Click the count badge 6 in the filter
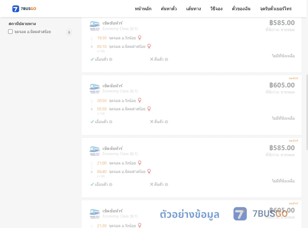The image size is (308, 228). pyautogui.click(x=69, y=32)
